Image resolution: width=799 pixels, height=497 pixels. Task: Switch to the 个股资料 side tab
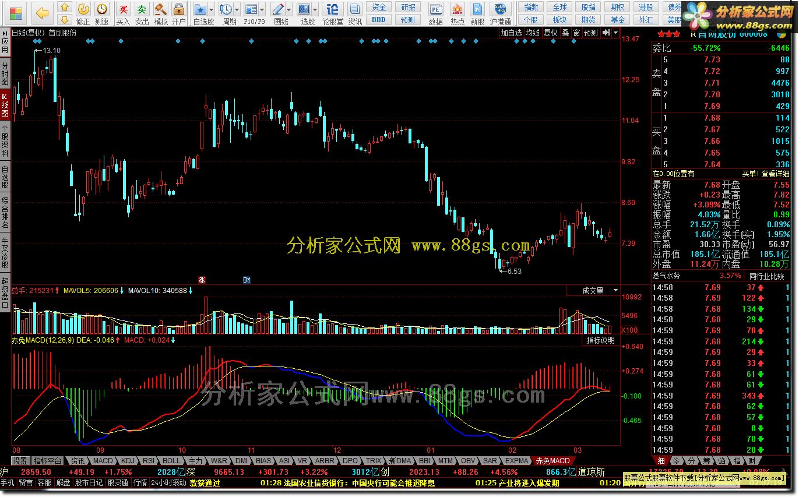[x=5, y=141]
